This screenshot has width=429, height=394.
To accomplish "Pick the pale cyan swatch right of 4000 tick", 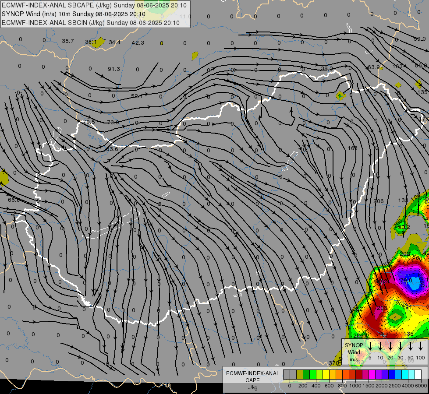I will click(411, 374).
